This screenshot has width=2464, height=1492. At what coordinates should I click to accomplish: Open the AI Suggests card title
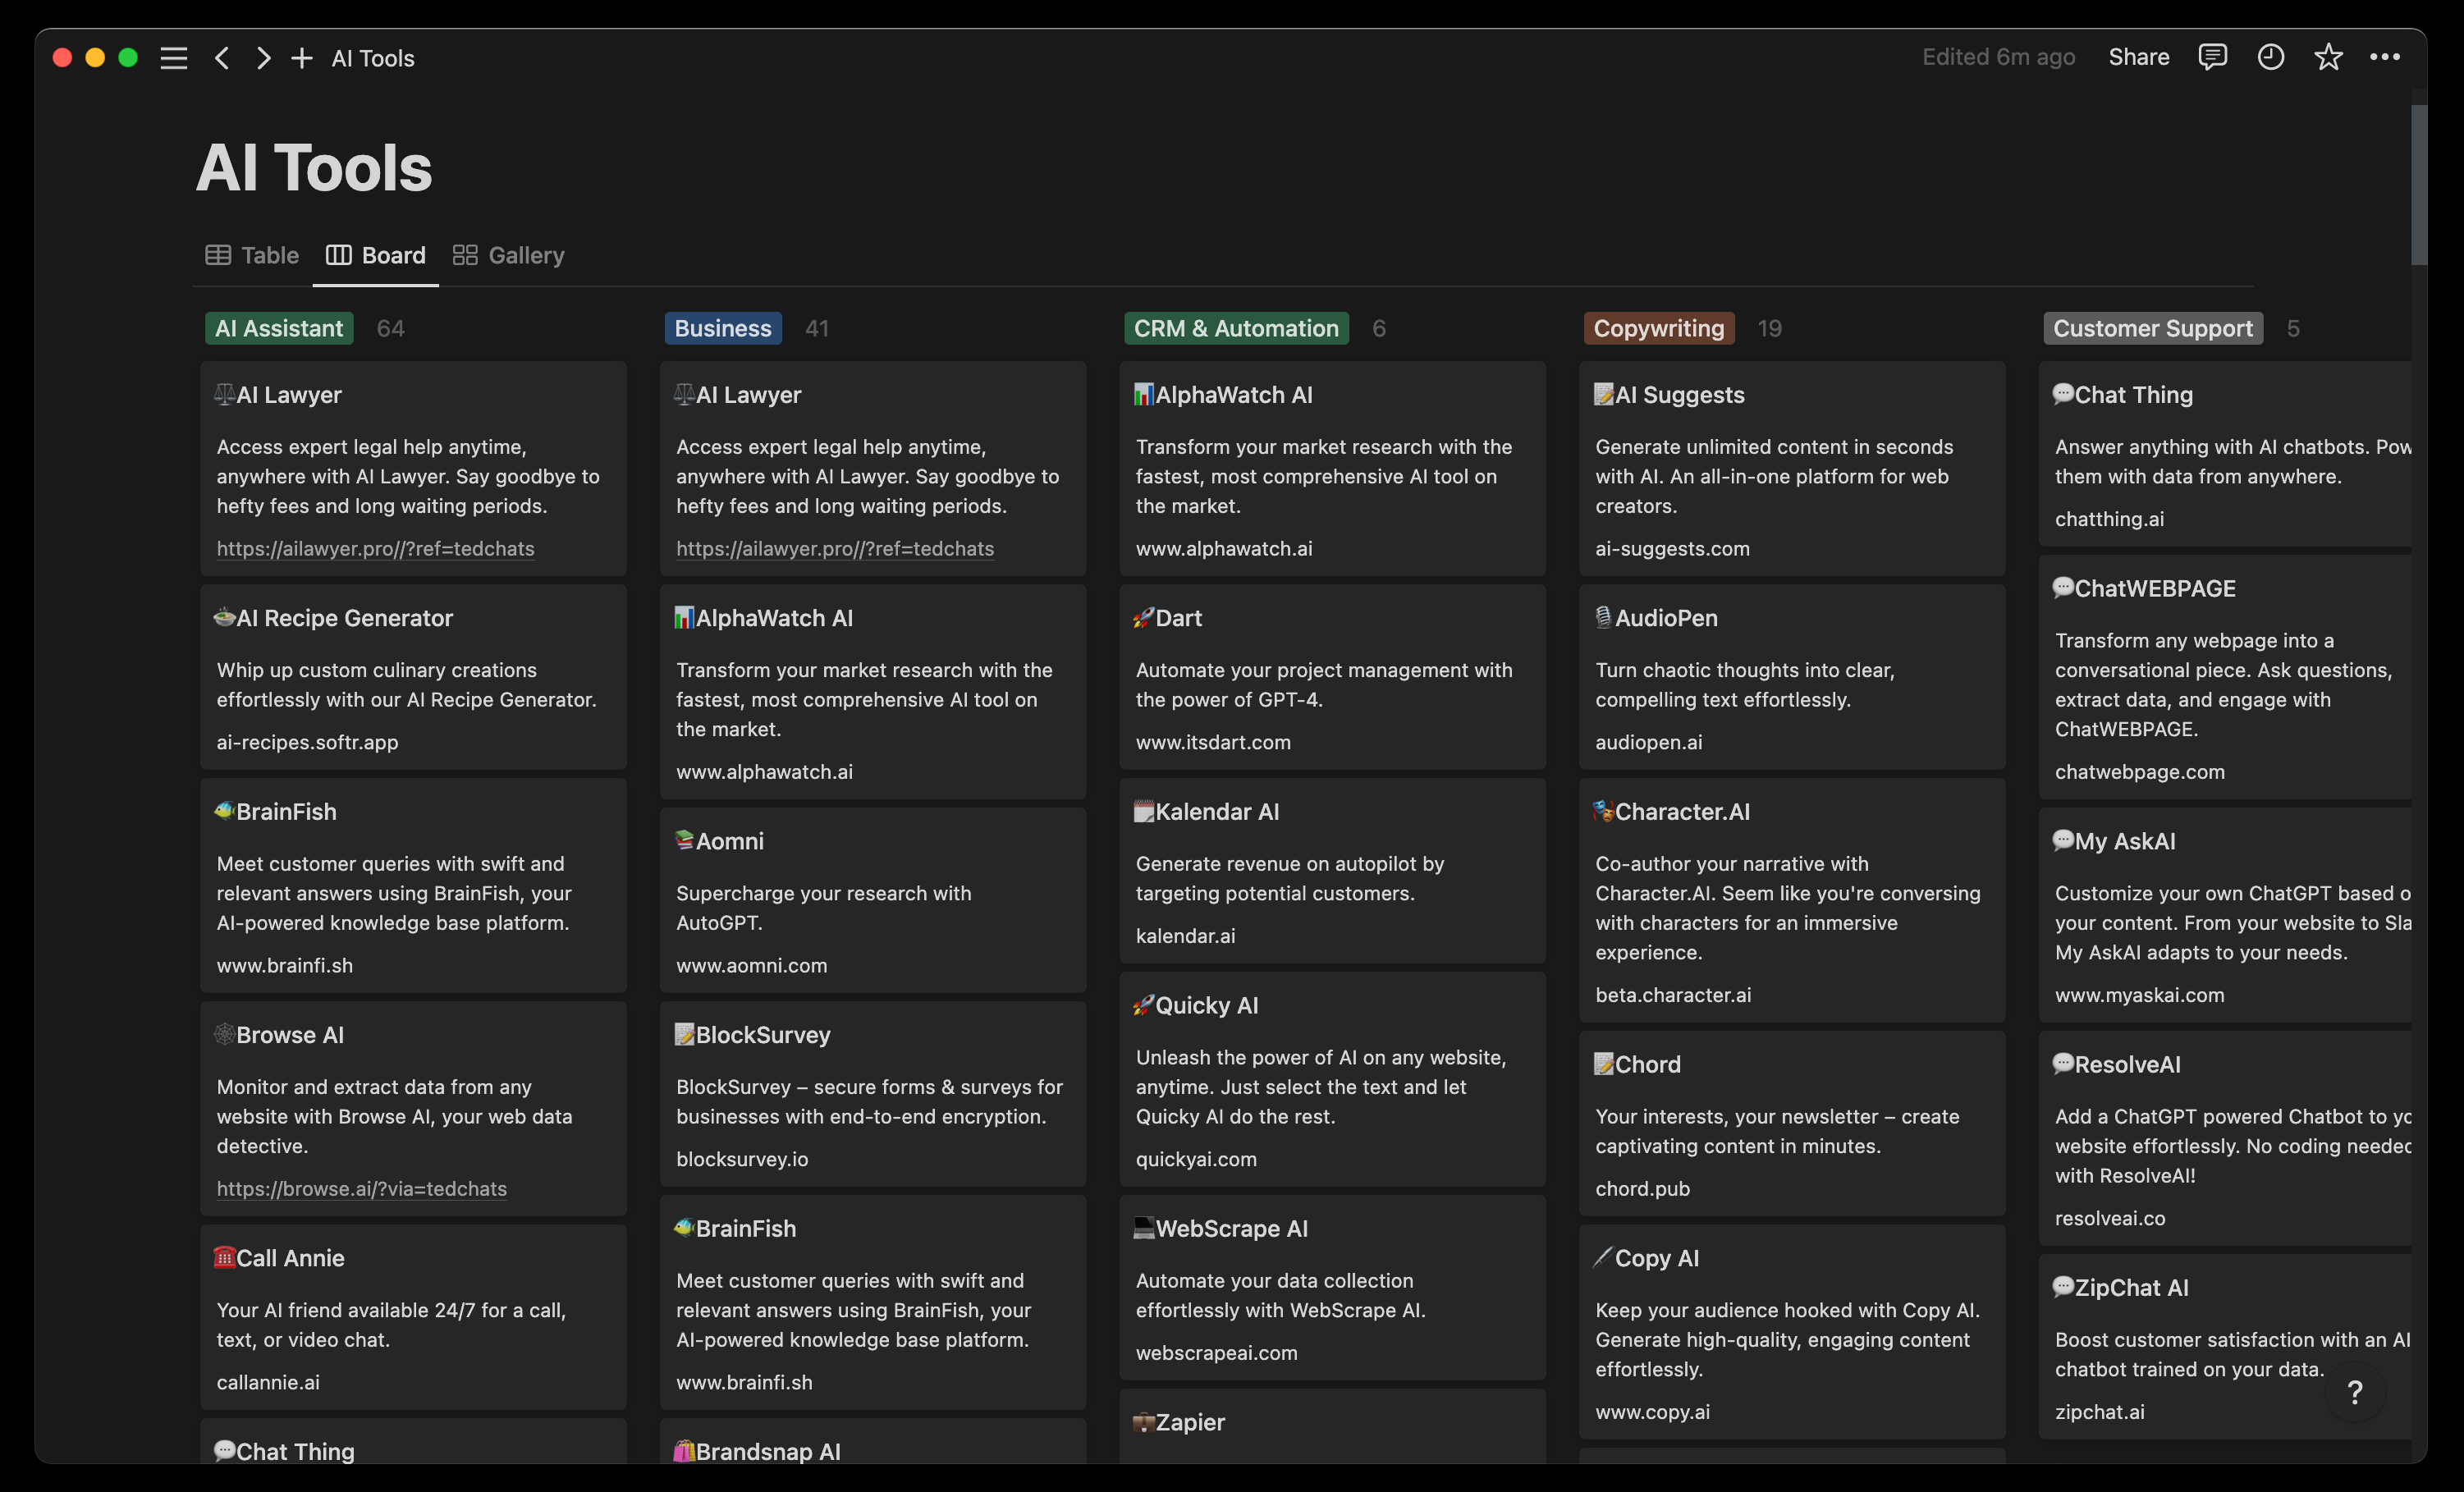pyautogui.click(x=1680, y=394)
